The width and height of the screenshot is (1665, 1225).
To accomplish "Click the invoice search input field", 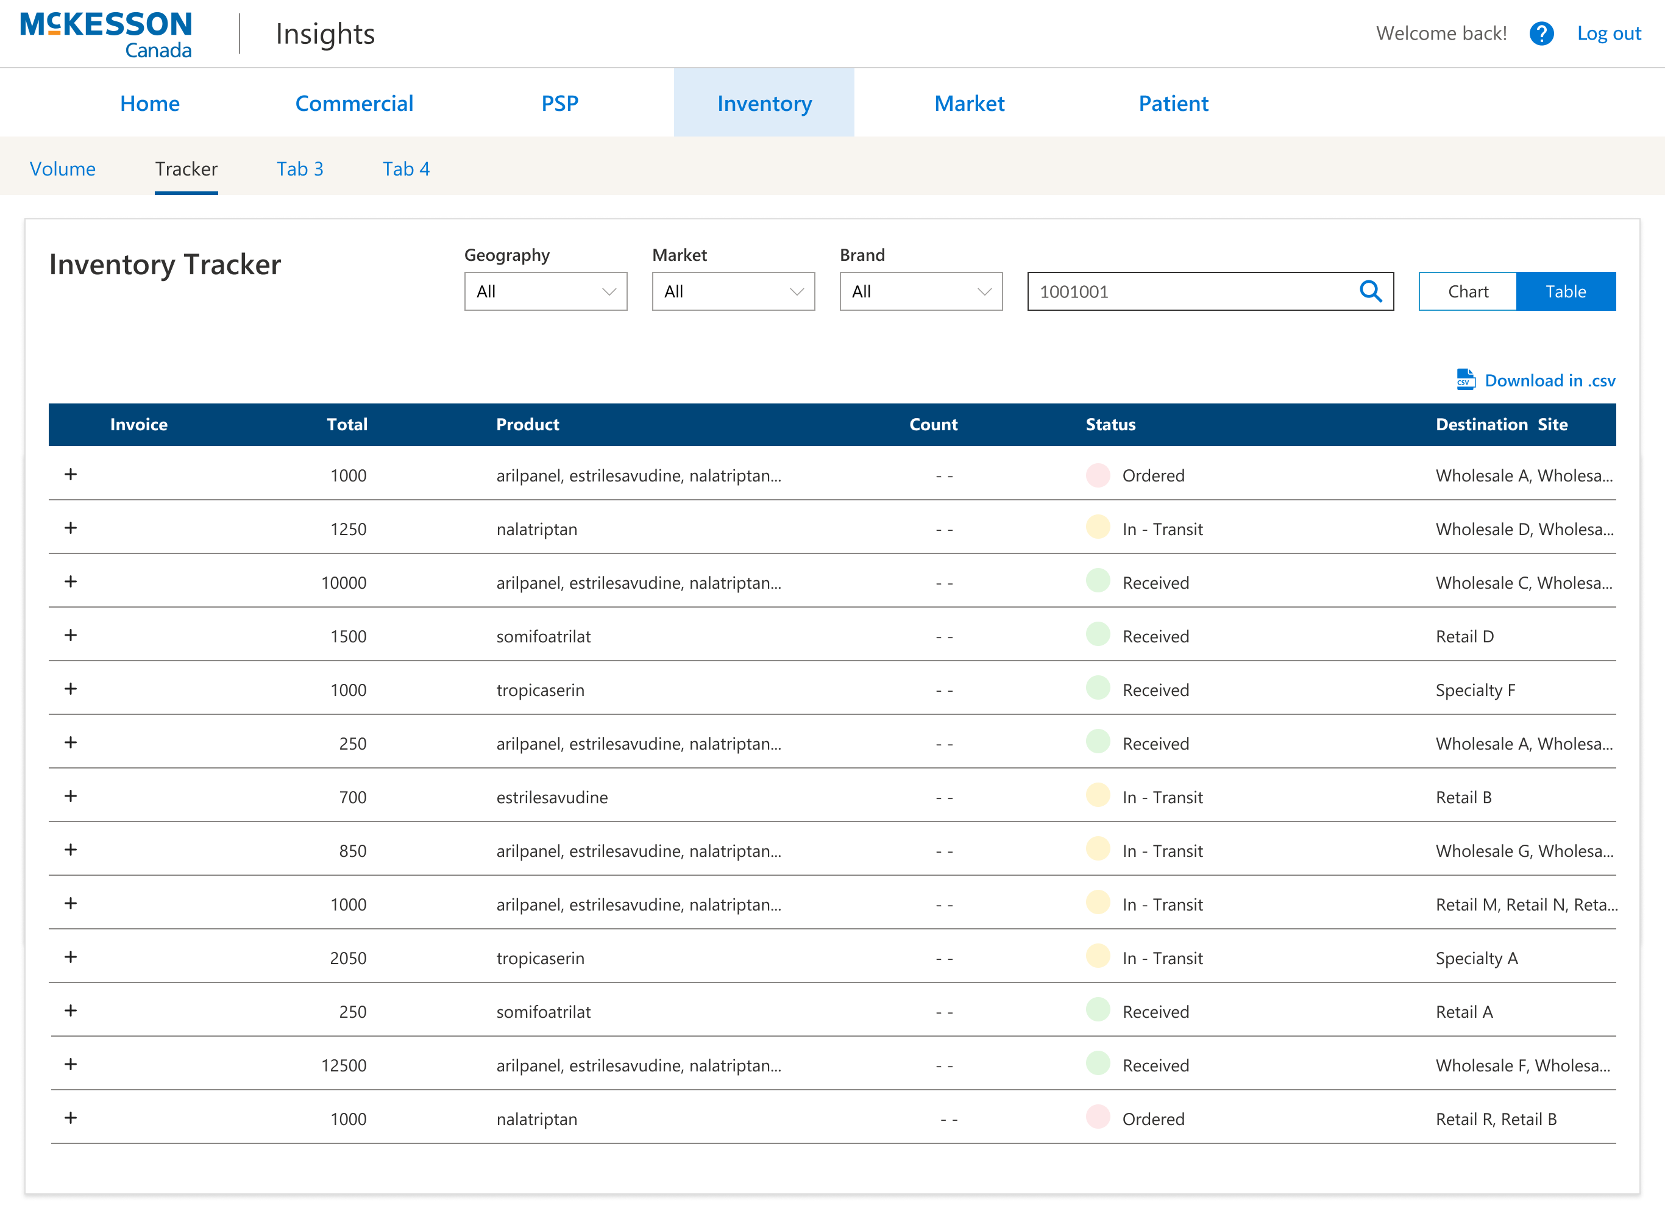I will point(1186,291).
